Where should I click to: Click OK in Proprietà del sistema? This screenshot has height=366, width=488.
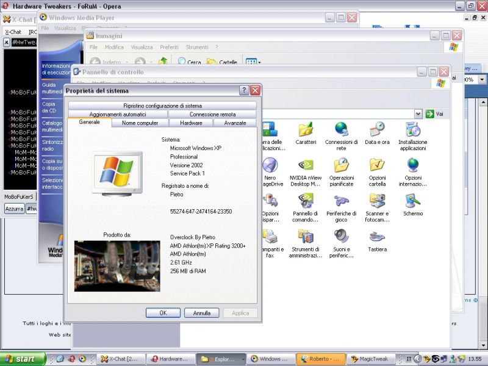click(x=163, y=313)
